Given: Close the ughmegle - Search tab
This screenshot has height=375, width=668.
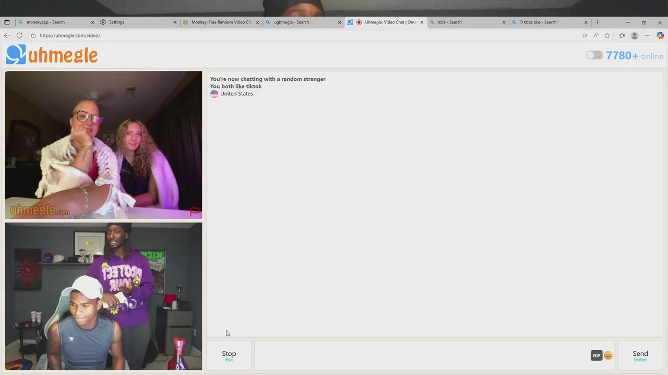Looking at the screenshot, I should [x=340, y=22].
